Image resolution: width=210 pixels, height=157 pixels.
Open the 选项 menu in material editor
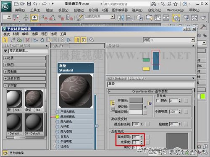point(54,34)
